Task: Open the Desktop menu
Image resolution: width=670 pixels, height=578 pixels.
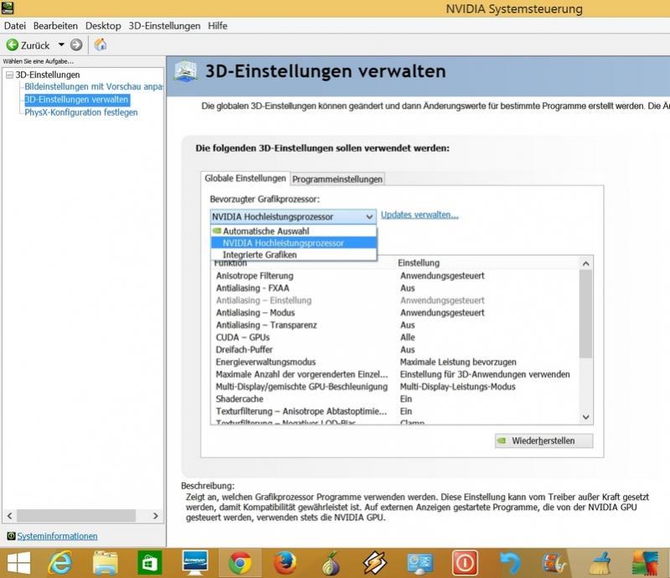Action: 103,26
